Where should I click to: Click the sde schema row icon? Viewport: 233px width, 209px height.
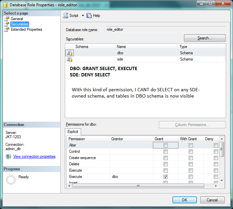click(70, 60)
